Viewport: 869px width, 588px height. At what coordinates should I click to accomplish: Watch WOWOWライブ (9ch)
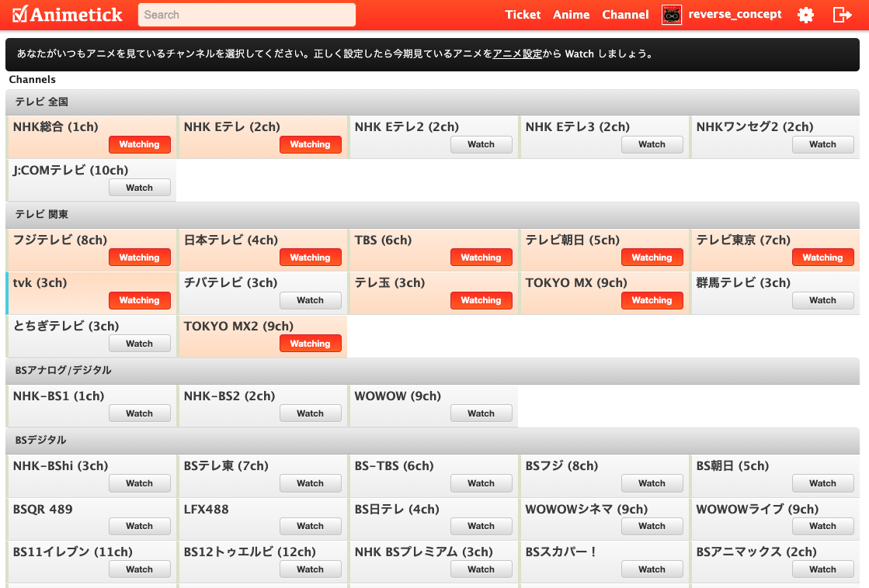coord(822,526)
